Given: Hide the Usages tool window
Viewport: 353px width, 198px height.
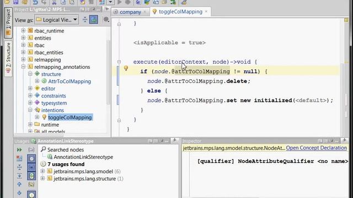Looking at the screenshot, I should [174, 141].
